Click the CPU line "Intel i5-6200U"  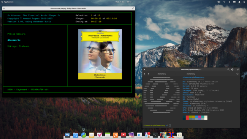200,108
